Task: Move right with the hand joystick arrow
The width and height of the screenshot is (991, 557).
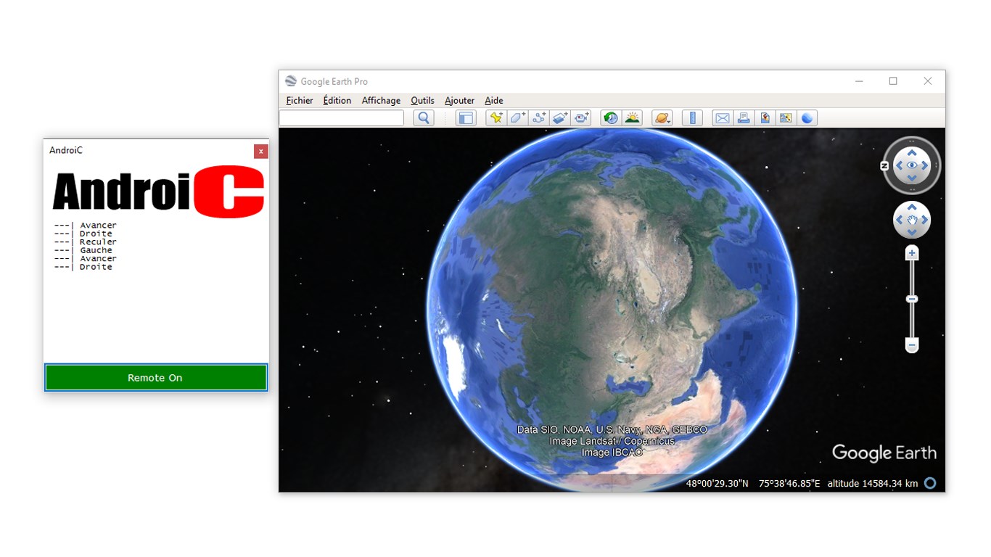Action: [x=925, y=220]
